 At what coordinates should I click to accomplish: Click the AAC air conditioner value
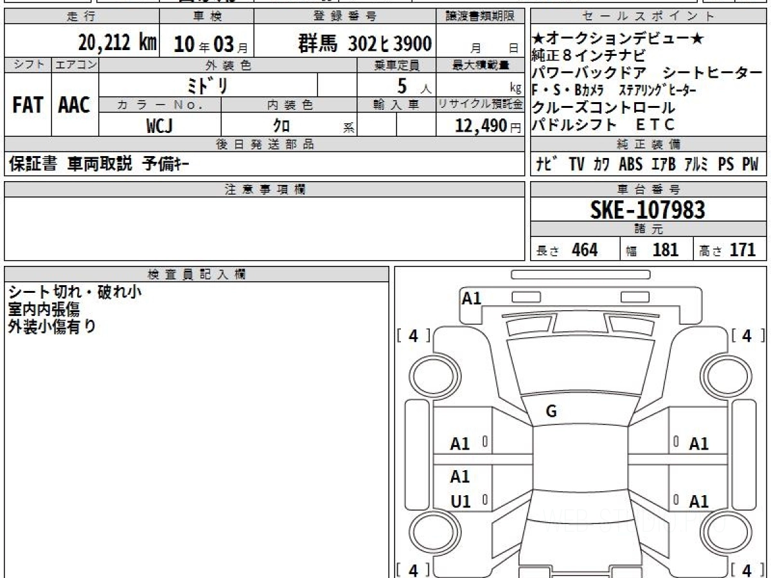coord(75,105)
